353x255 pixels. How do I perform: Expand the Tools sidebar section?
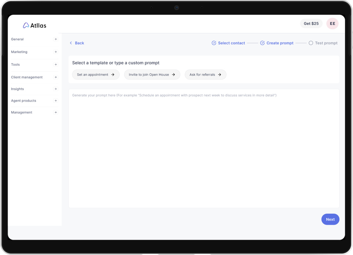pos(56,64)
